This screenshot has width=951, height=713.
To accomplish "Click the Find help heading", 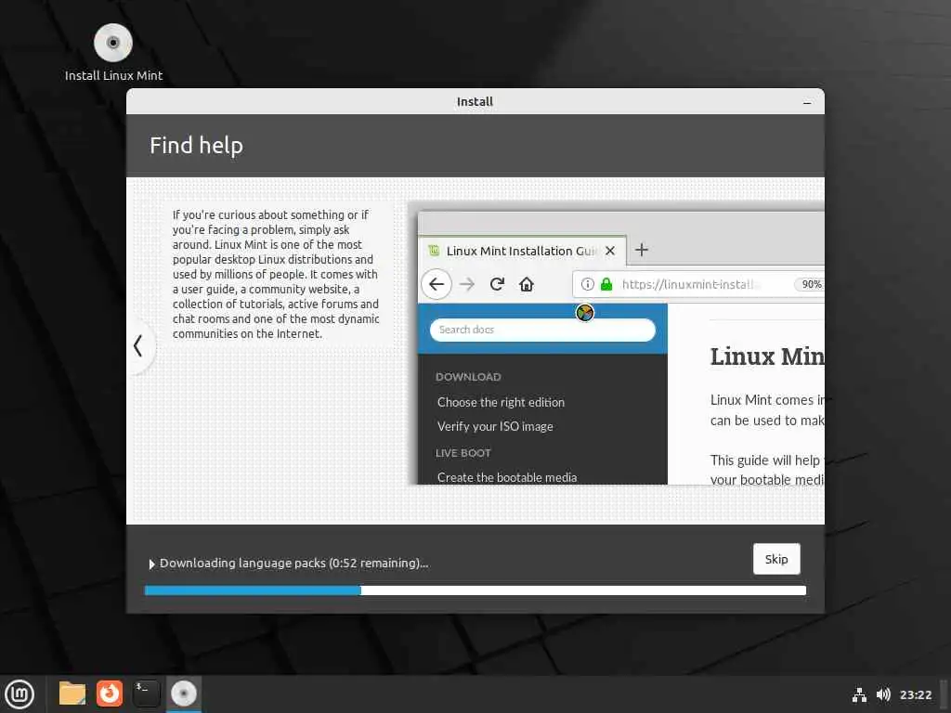I will (x=197, y=146).
